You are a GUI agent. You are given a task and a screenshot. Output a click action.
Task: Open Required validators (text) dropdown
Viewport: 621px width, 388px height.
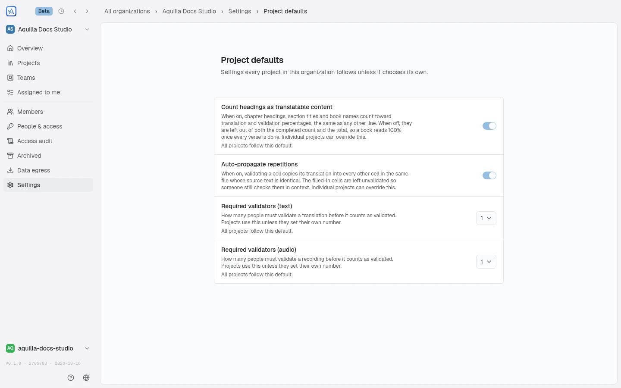pos(486,218)
